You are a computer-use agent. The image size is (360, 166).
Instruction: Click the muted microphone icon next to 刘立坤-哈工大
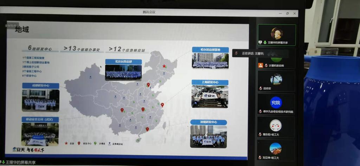[260, 158]
